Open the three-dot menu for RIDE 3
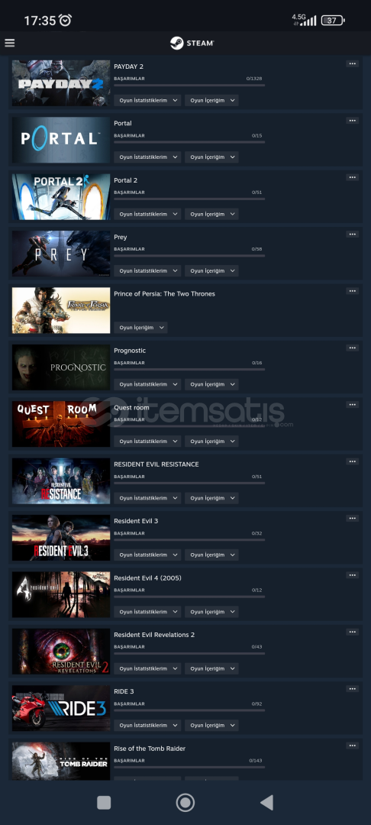The width and height of the screenshot is (371, 825). [352, 689]
